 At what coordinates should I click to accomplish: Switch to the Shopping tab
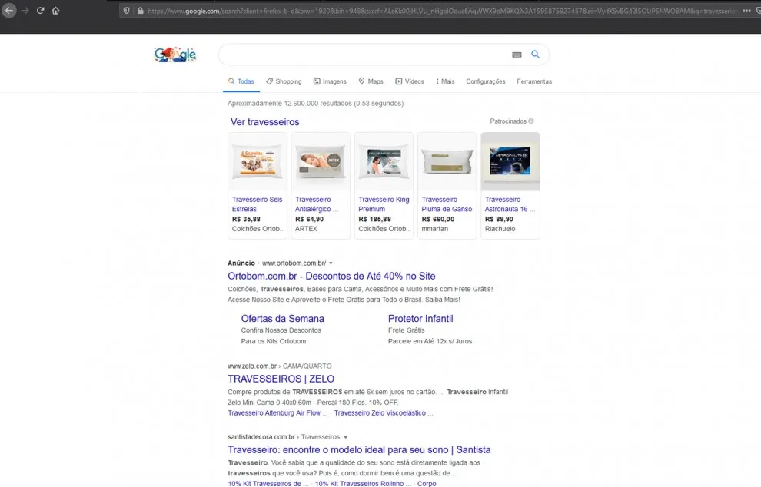coord(284,81)
